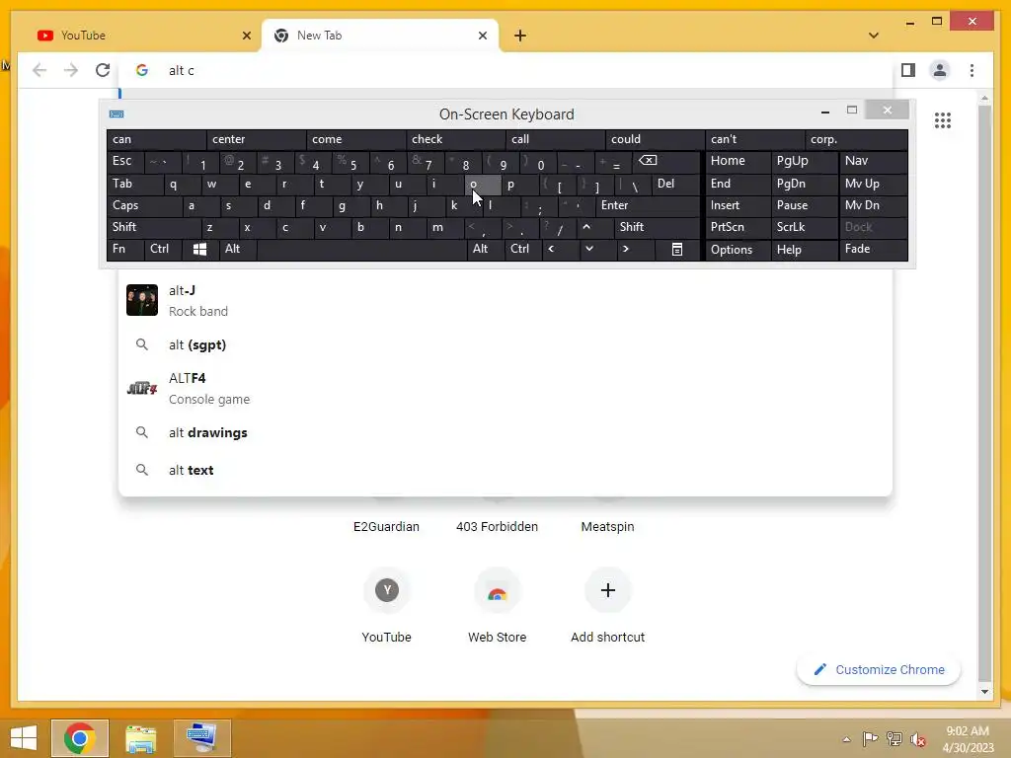Close the YouTube tab
Image resolution: width=1011 pixels, height=758 pixels.
246,36
